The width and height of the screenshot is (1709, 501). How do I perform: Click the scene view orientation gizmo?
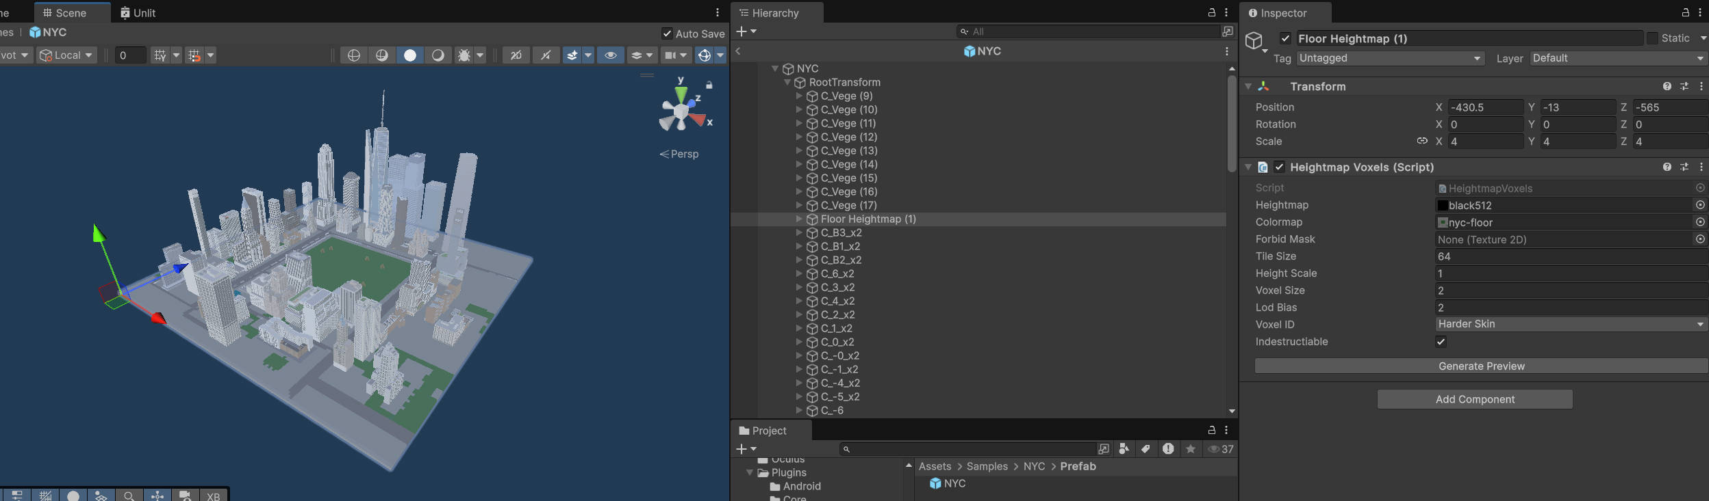(x=682, y=111)
